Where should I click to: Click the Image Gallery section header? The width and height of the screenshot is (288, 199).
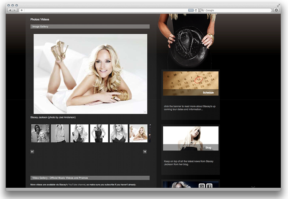click(x=90, y=27)
